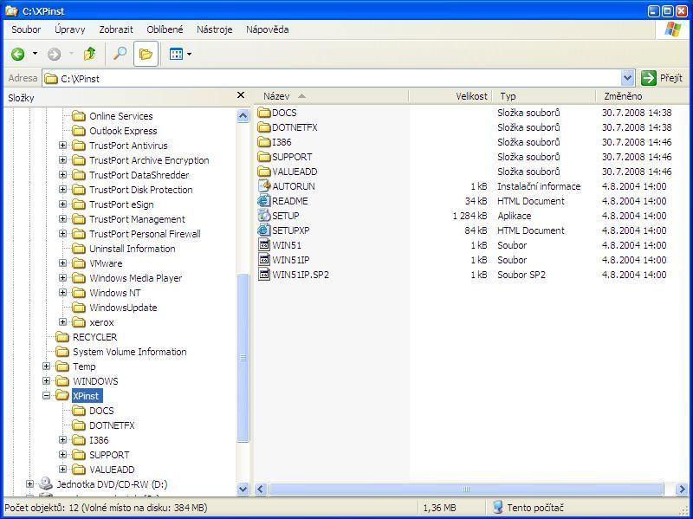The width and height of the screenshot is (693, 519).
Task: Expand the Temp folder tree node
Action: point(47,367)
